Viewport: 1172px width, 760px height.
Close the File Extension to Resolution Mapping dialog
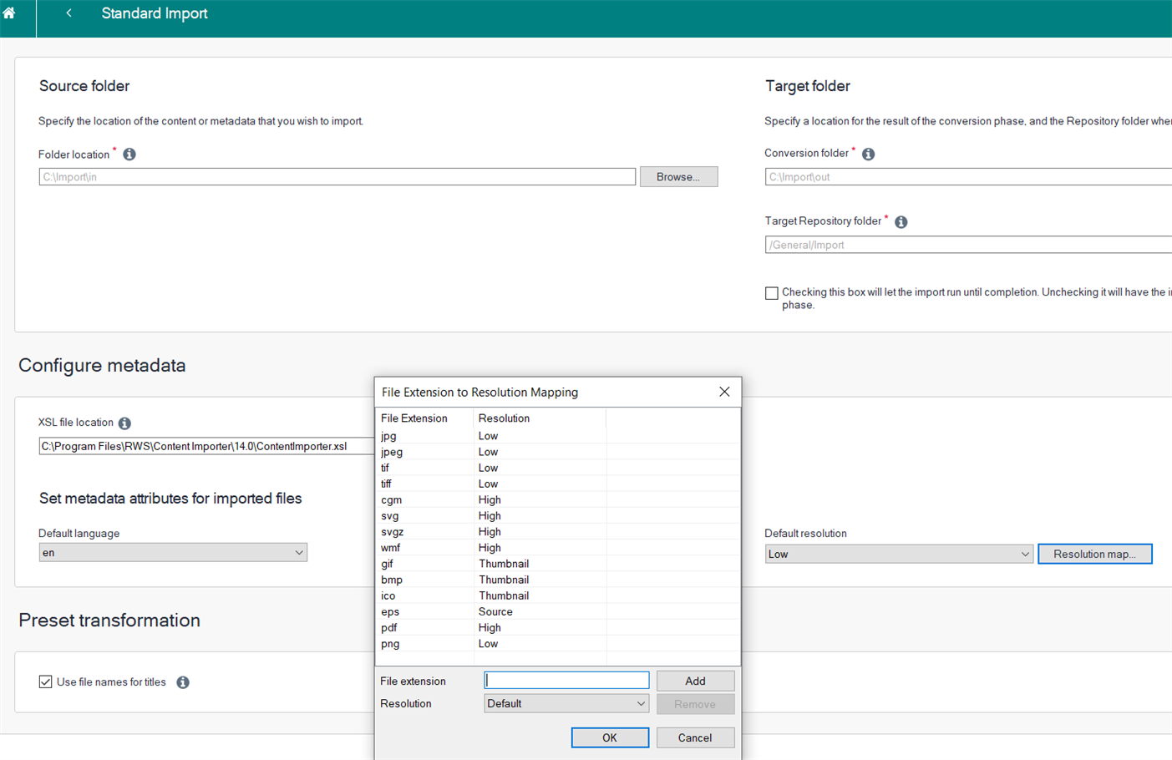[x=723, y=391]
